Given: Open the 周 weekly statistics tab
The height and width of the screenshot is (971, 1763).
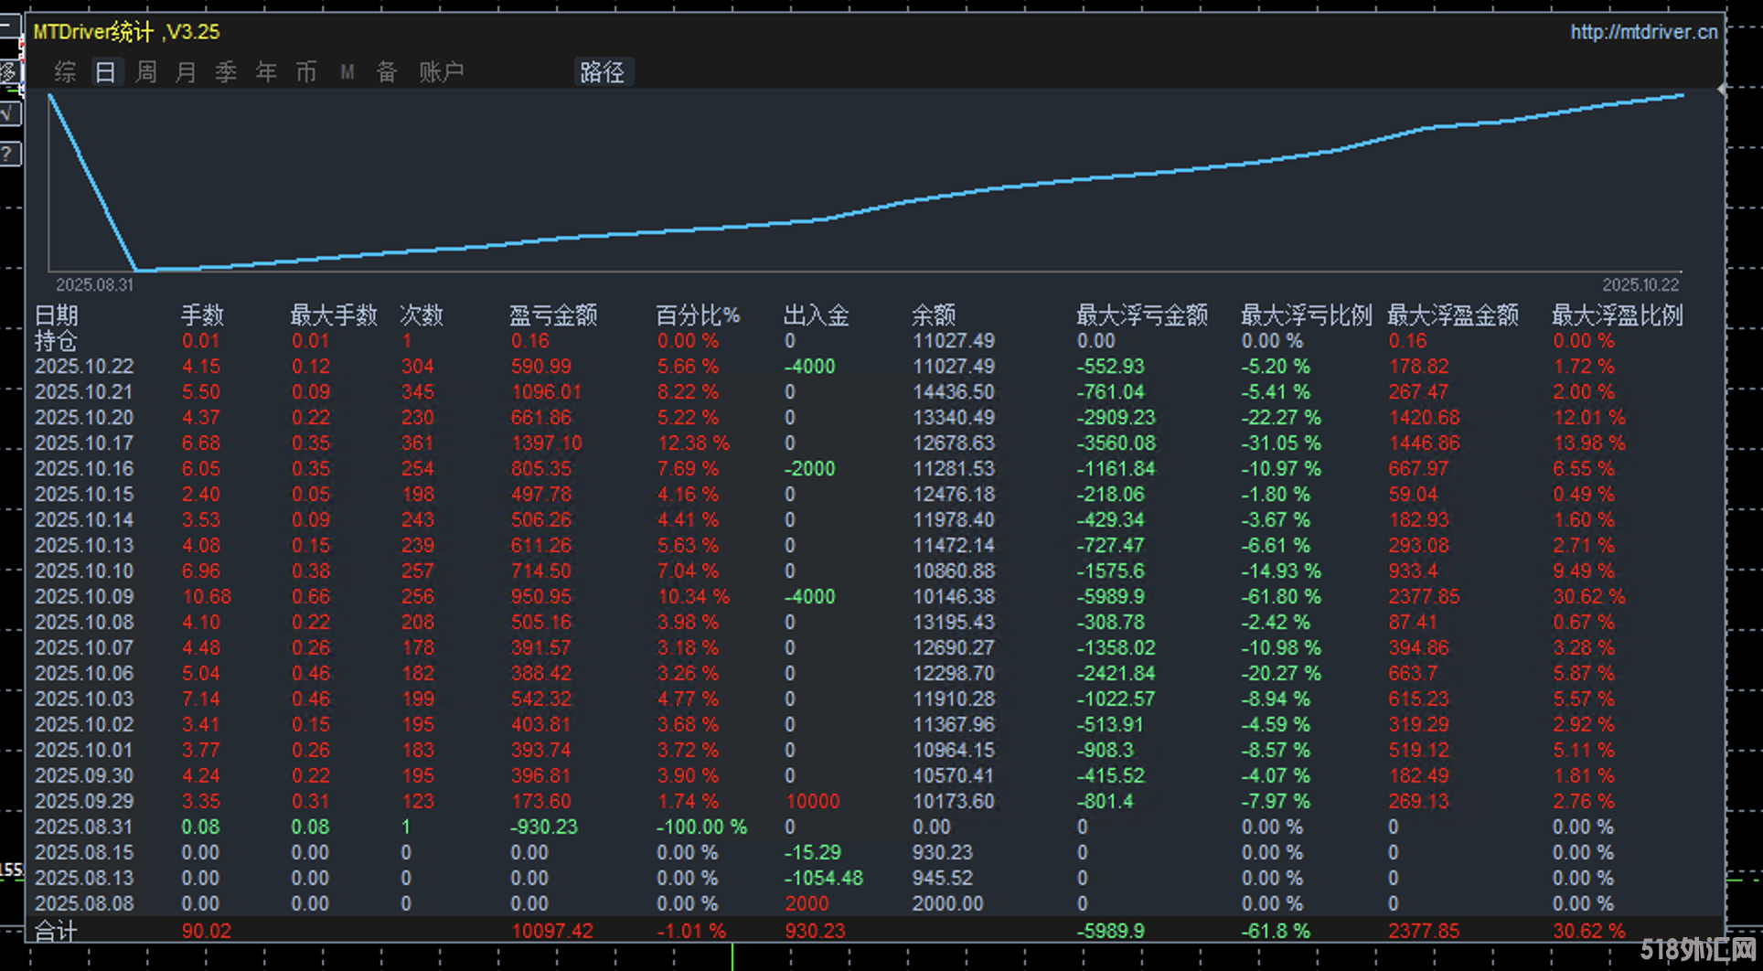Looking at the screenshot, I should pos(145,72).
